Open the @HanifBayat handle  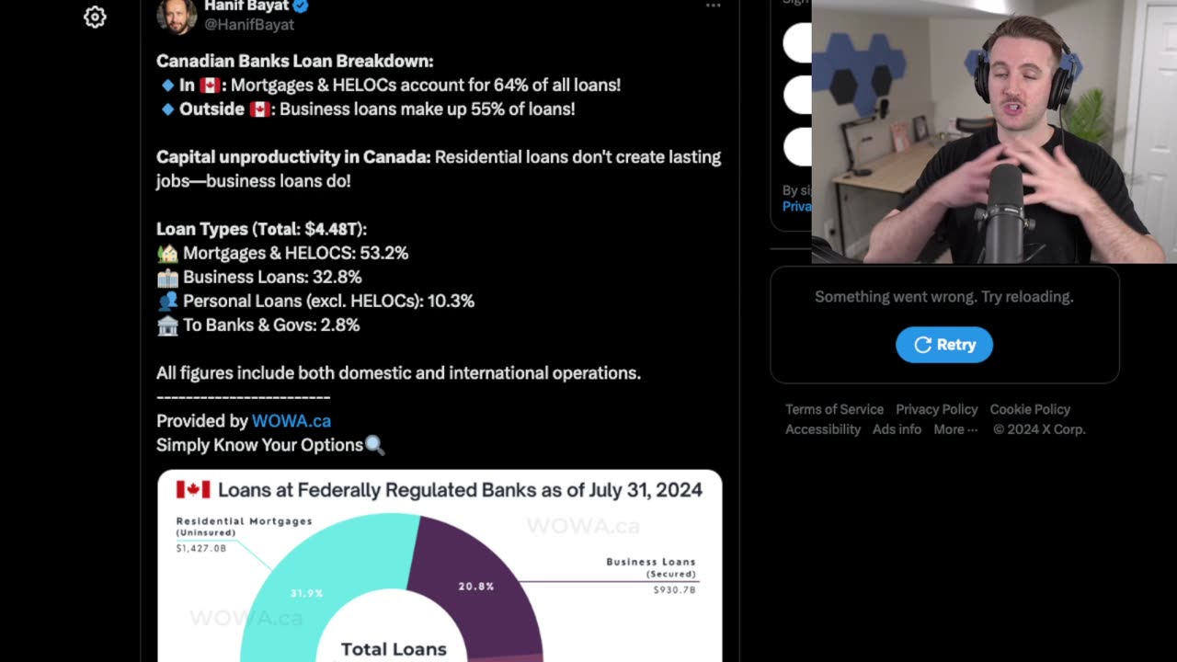(x=248, y=25)
